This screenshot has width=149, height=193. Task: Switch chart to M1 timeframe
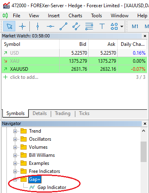(135, 27)
